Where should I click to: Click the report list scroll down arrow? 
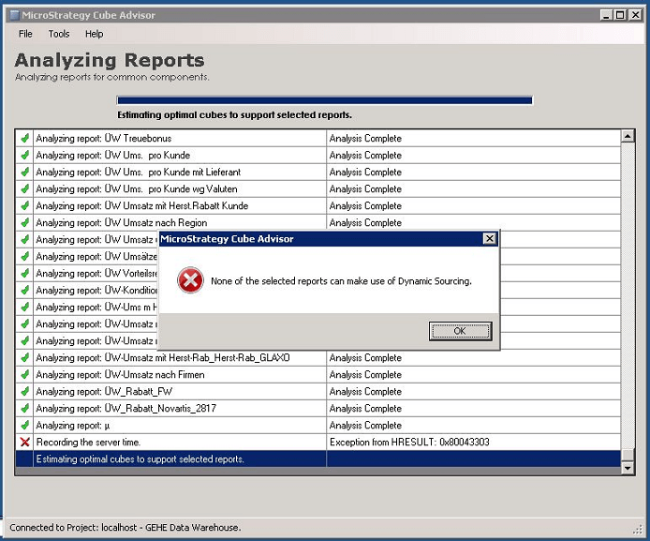coord(628,469)
